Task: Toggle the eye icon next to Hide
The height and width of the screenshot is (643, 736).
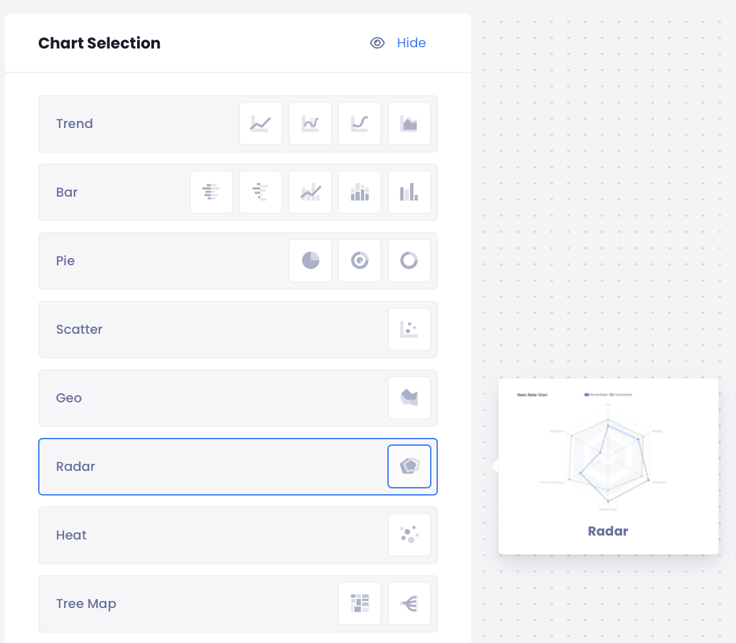Action: point(377,43)
